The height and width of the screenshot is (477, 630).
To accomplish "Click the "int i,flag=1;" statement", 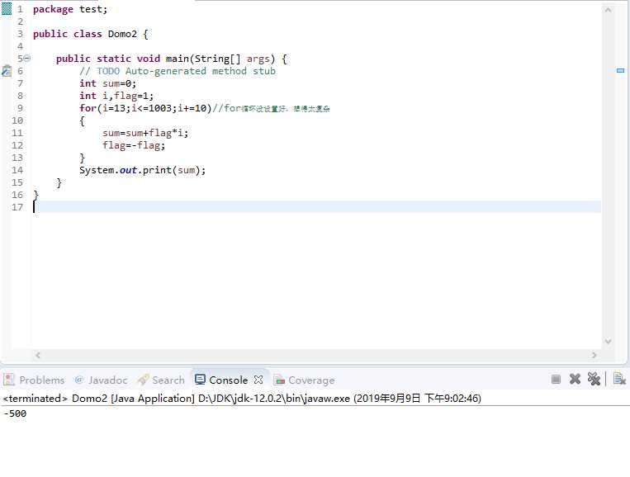I will coord(116,96).
